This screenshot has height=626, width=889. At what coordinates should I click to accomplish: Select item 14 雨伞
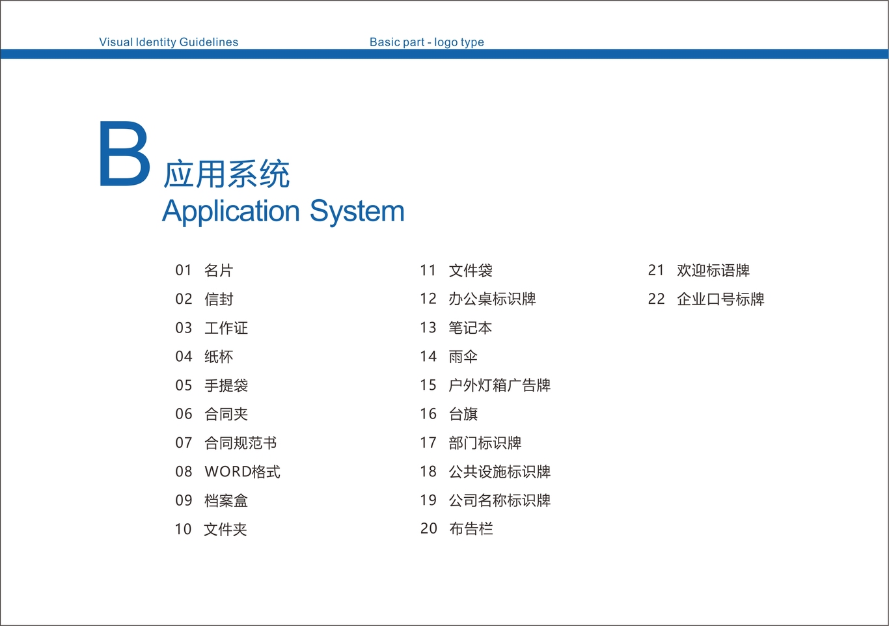point(449,356)
